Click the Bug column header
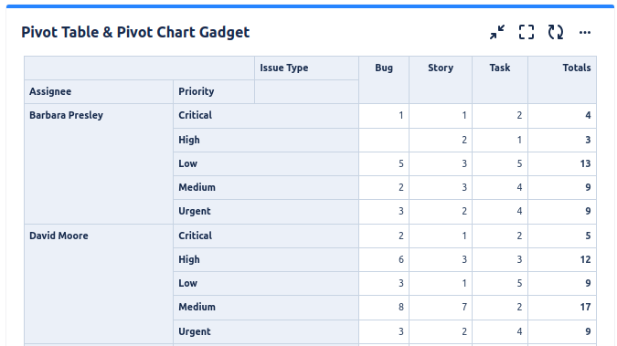Viewport: 617px width, 346px height. (x=384, y=79)
